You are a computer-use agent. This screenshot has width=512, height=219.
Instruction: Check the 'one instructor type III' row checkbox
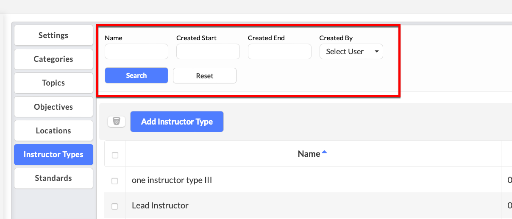point(115,181)
